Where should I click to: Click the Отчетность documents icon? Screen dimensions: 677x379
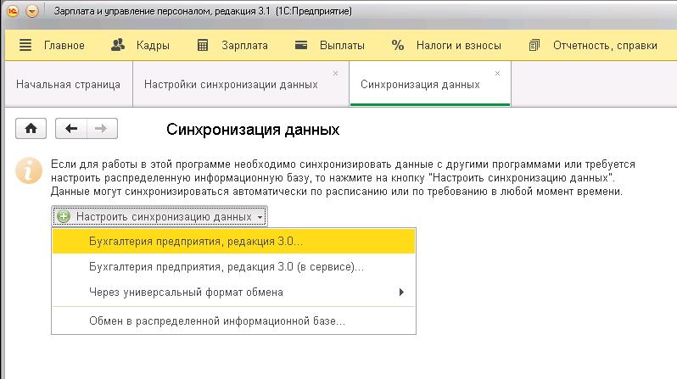534,45
